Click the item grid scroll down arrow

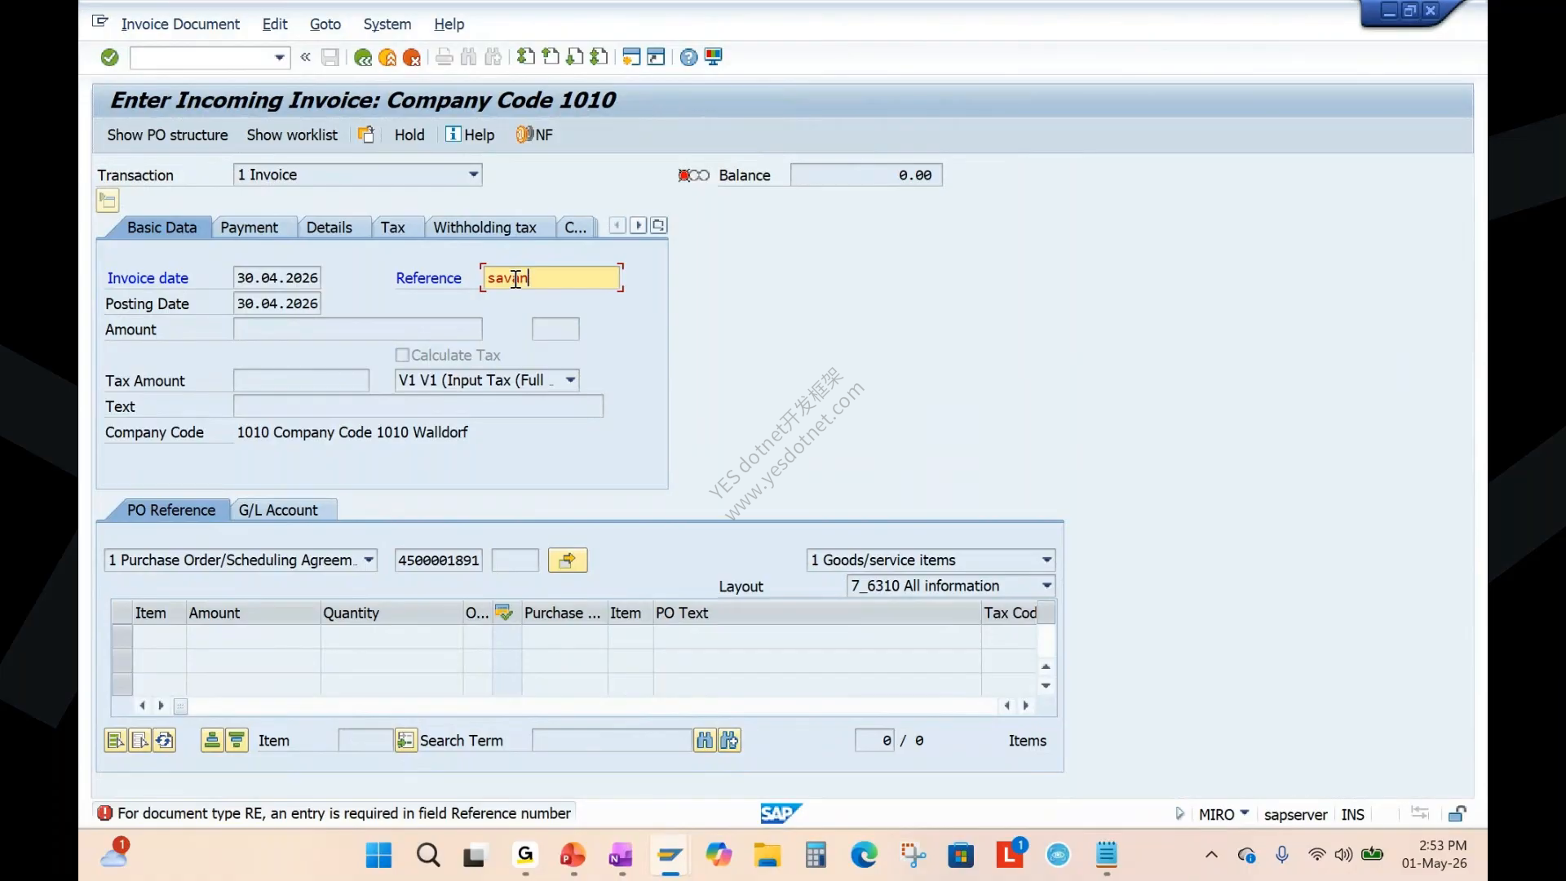tap(1046, 686)
